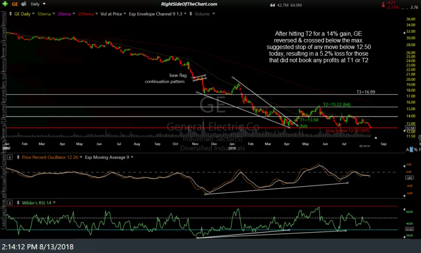Click the Sep month label on time axis
Screen dimensions: 421x253
pyautogui.click(x=383, y=144)
